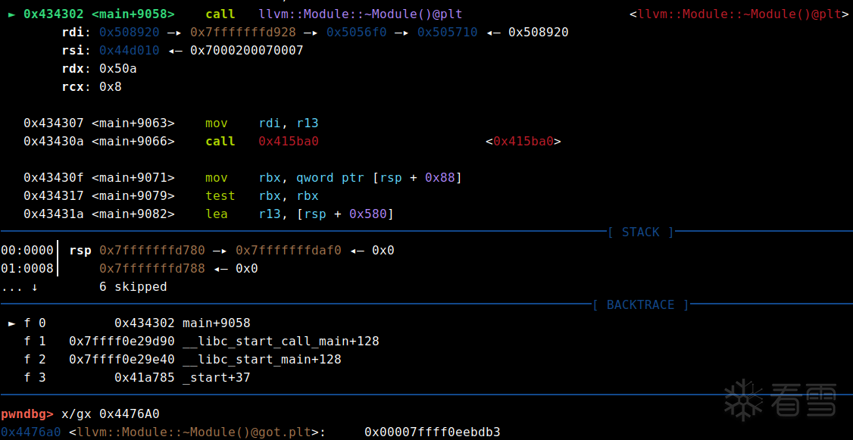Click the 看雪 watermark text
Viewport: 853px width, 440px height.
(x=805, y=400)
